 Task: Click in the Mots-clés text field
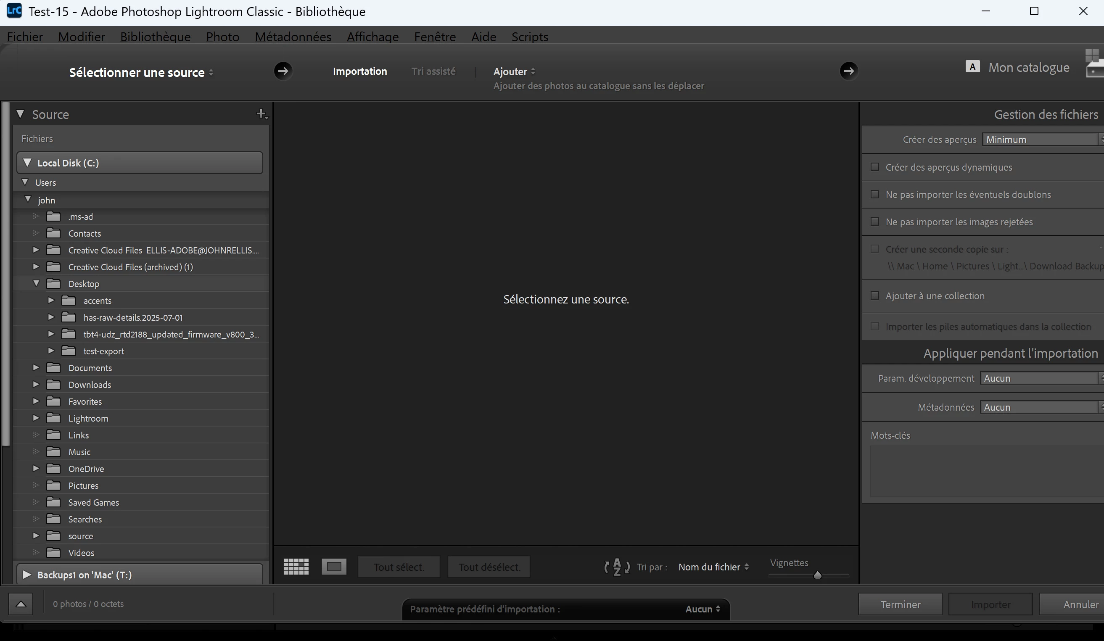tap(986, 471)
